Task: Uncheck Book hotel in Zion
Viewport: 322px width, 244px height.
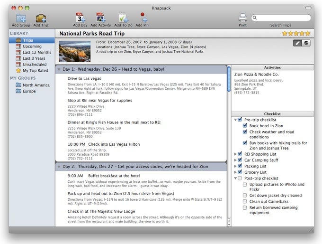Action: tap(245, 126)
